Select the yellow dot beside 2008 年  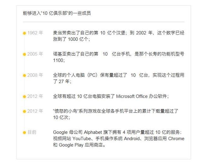coord(24,76)
